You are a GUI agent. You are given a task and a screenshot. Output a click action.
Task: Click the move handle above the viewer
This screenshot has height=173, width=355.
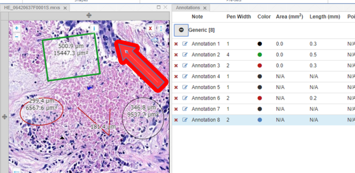89,15
